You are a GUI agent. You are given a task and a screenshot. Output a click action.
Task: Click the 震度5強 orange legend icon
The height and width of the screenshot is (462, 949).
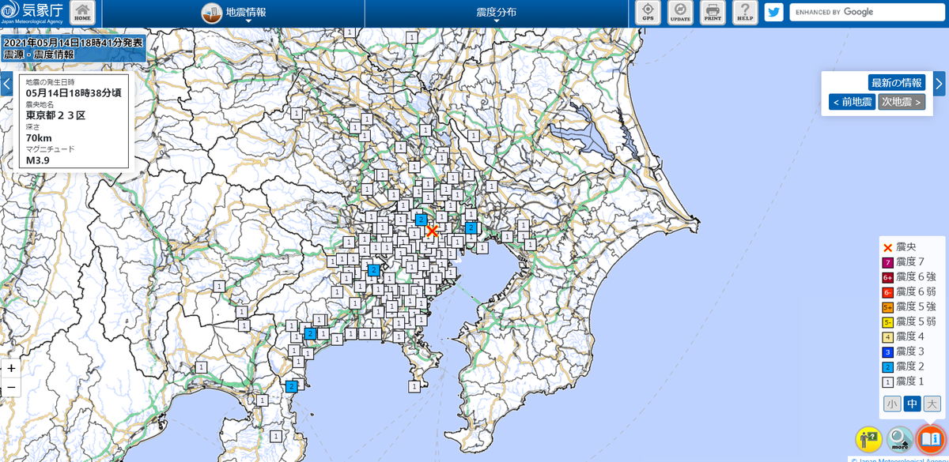pyautogui.click(x=888, y=307)
